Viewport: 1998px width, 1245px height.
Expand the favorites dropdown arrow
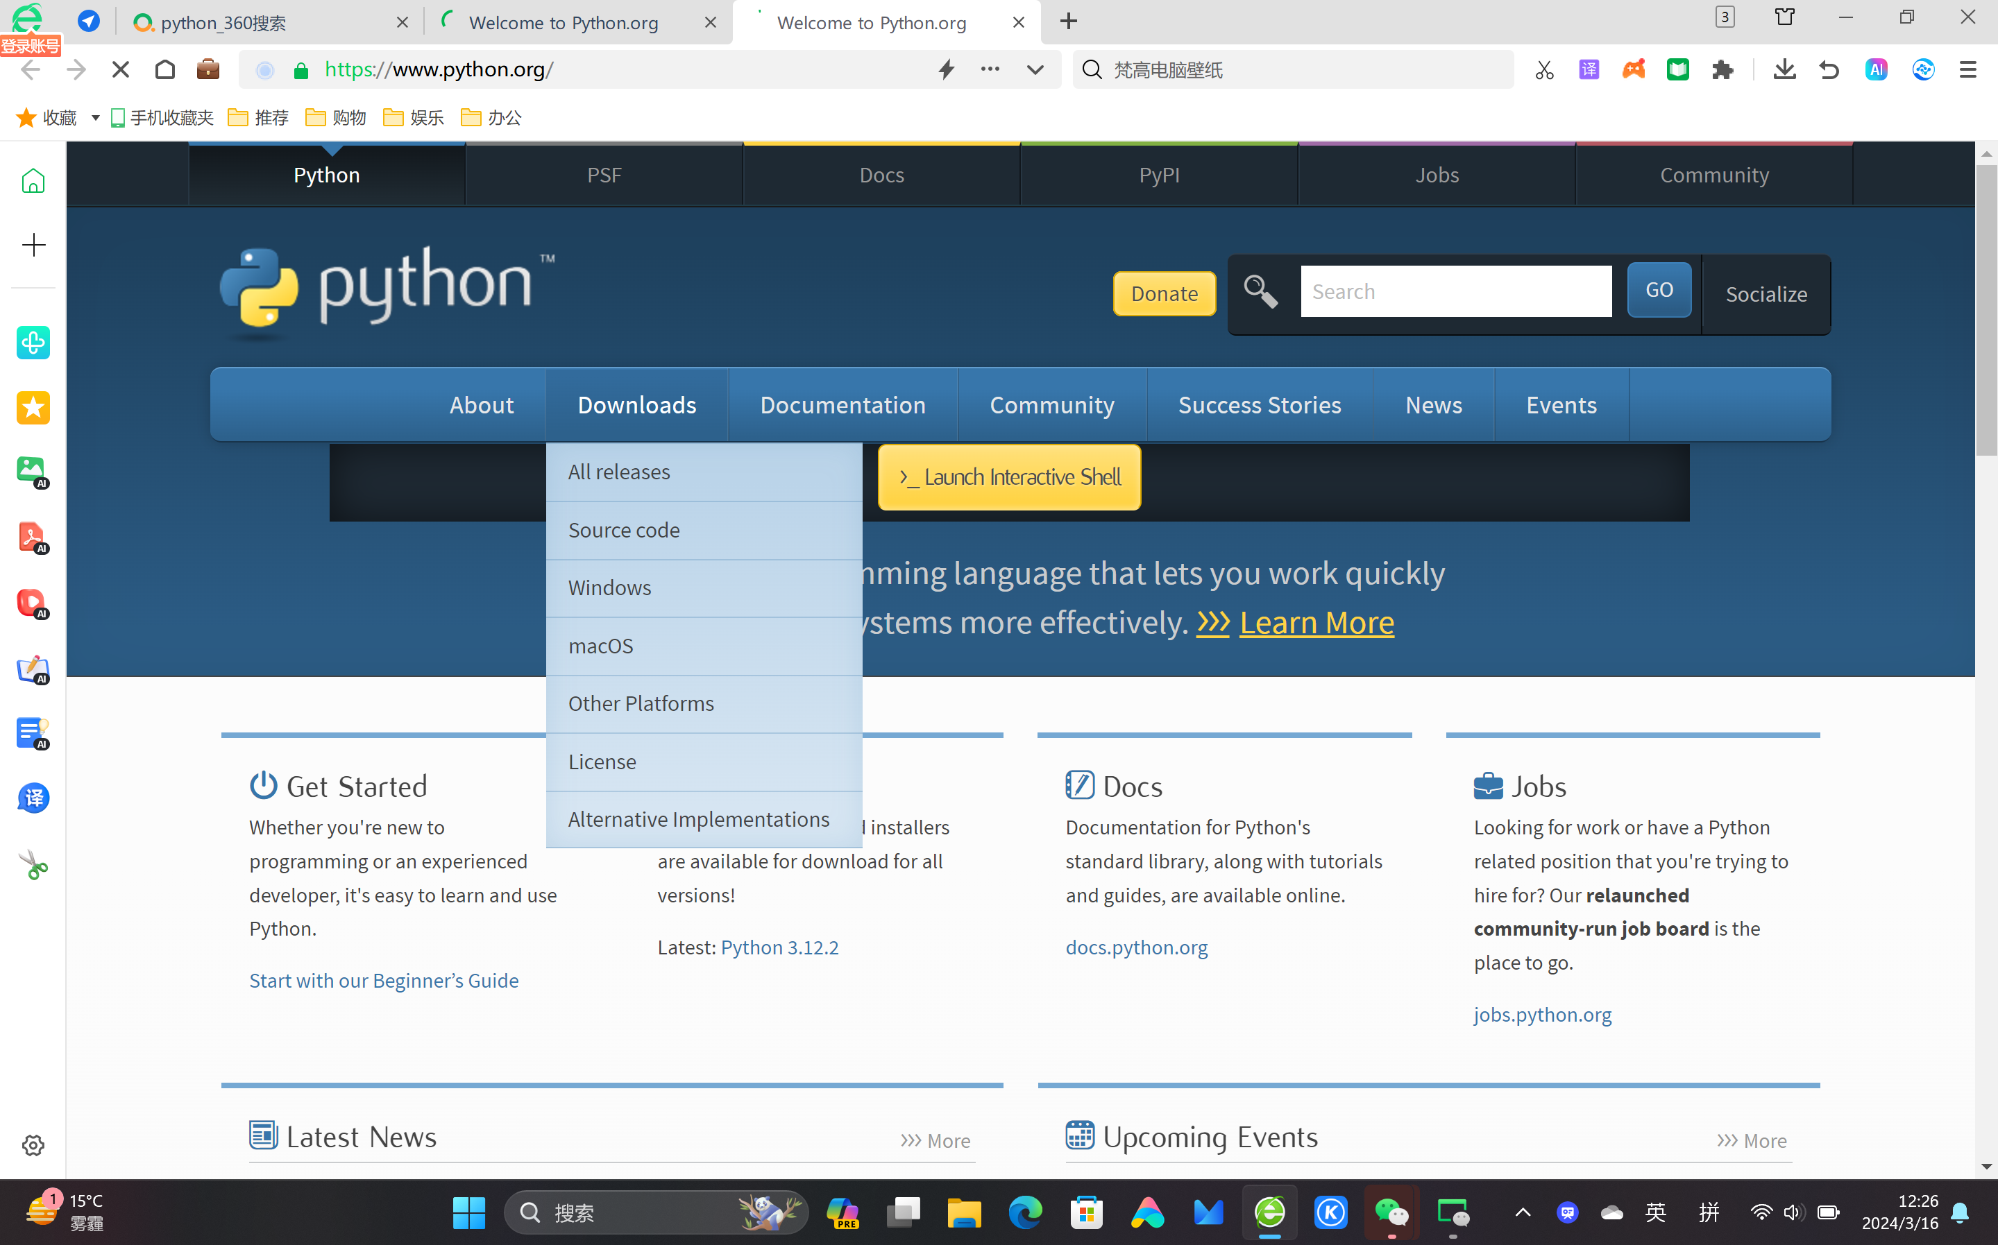tap(95, 118)
